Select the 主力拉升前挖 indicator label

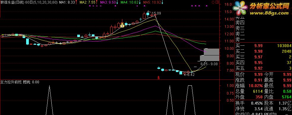pyautogui.click(x=11, y=82)
